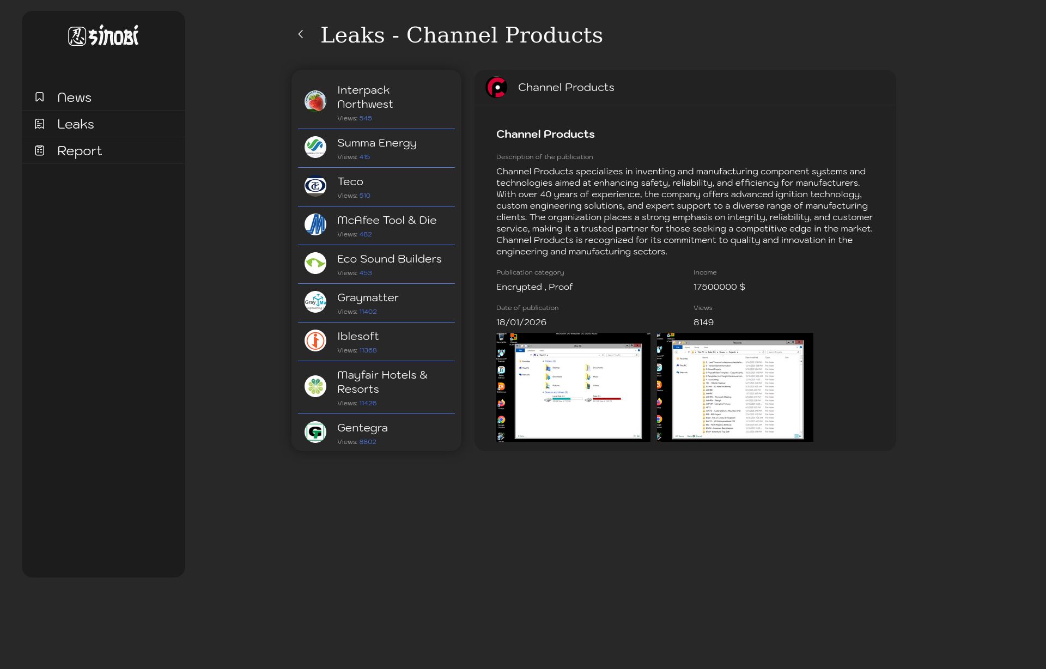Click the Channel Products round logo
Viewport: 1046px width, 669px height.
tap(496, 87)
